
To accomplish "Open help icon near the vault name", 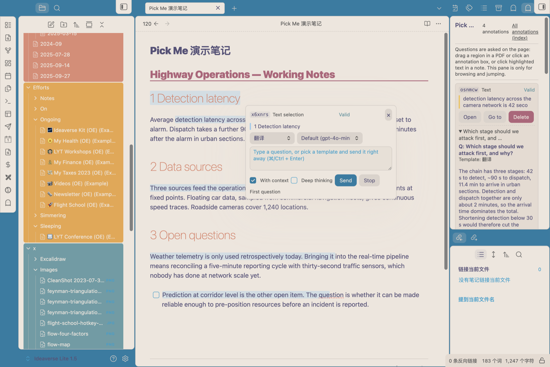I will [x=113, y=358].
